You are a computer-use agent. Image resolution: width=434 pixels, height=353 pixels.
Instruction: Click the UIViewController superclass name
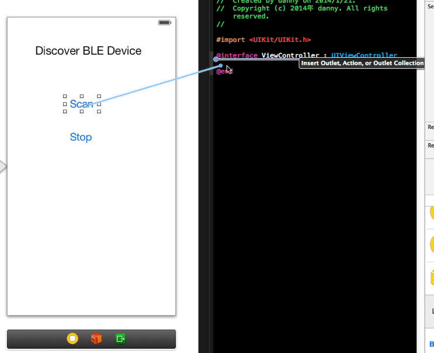[x=364, y=55]
